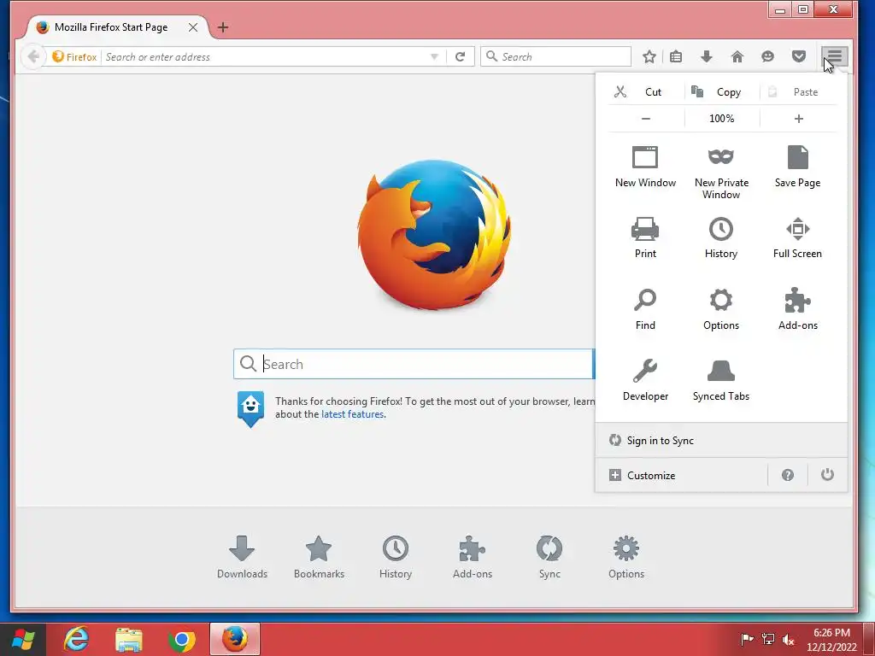
Task: Close the Mozilla Firefox Start Page tab
Action: click(x=192, y=27)
